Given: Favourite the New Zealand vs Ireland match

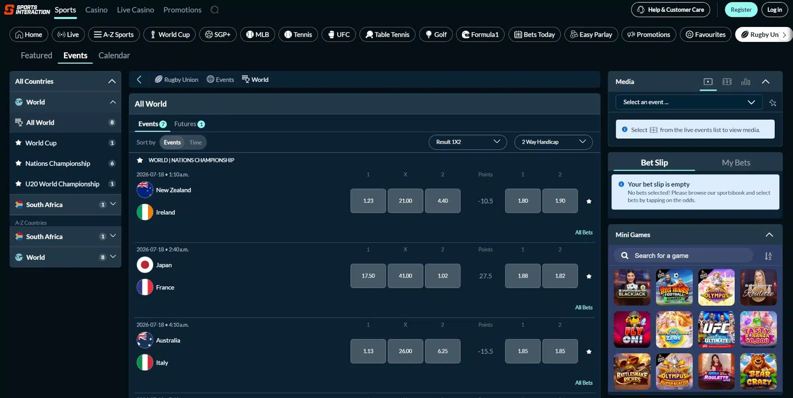Looking at the screenshot, I should (x=589, y=201).
